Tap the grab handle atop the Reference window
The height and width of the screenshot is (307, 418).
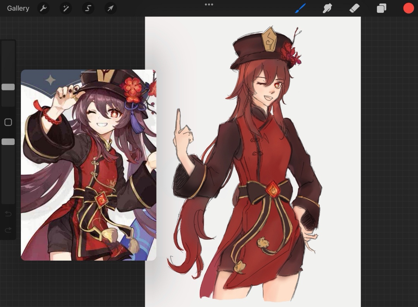pyautogui.click(x=89, y=72)
